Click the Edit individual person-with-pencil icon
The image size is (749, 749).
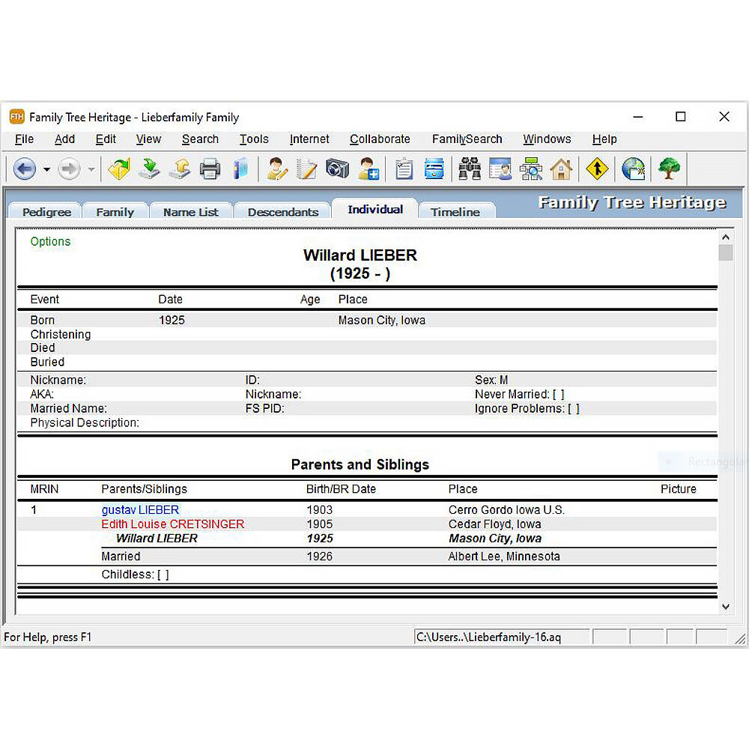[276, 169]
